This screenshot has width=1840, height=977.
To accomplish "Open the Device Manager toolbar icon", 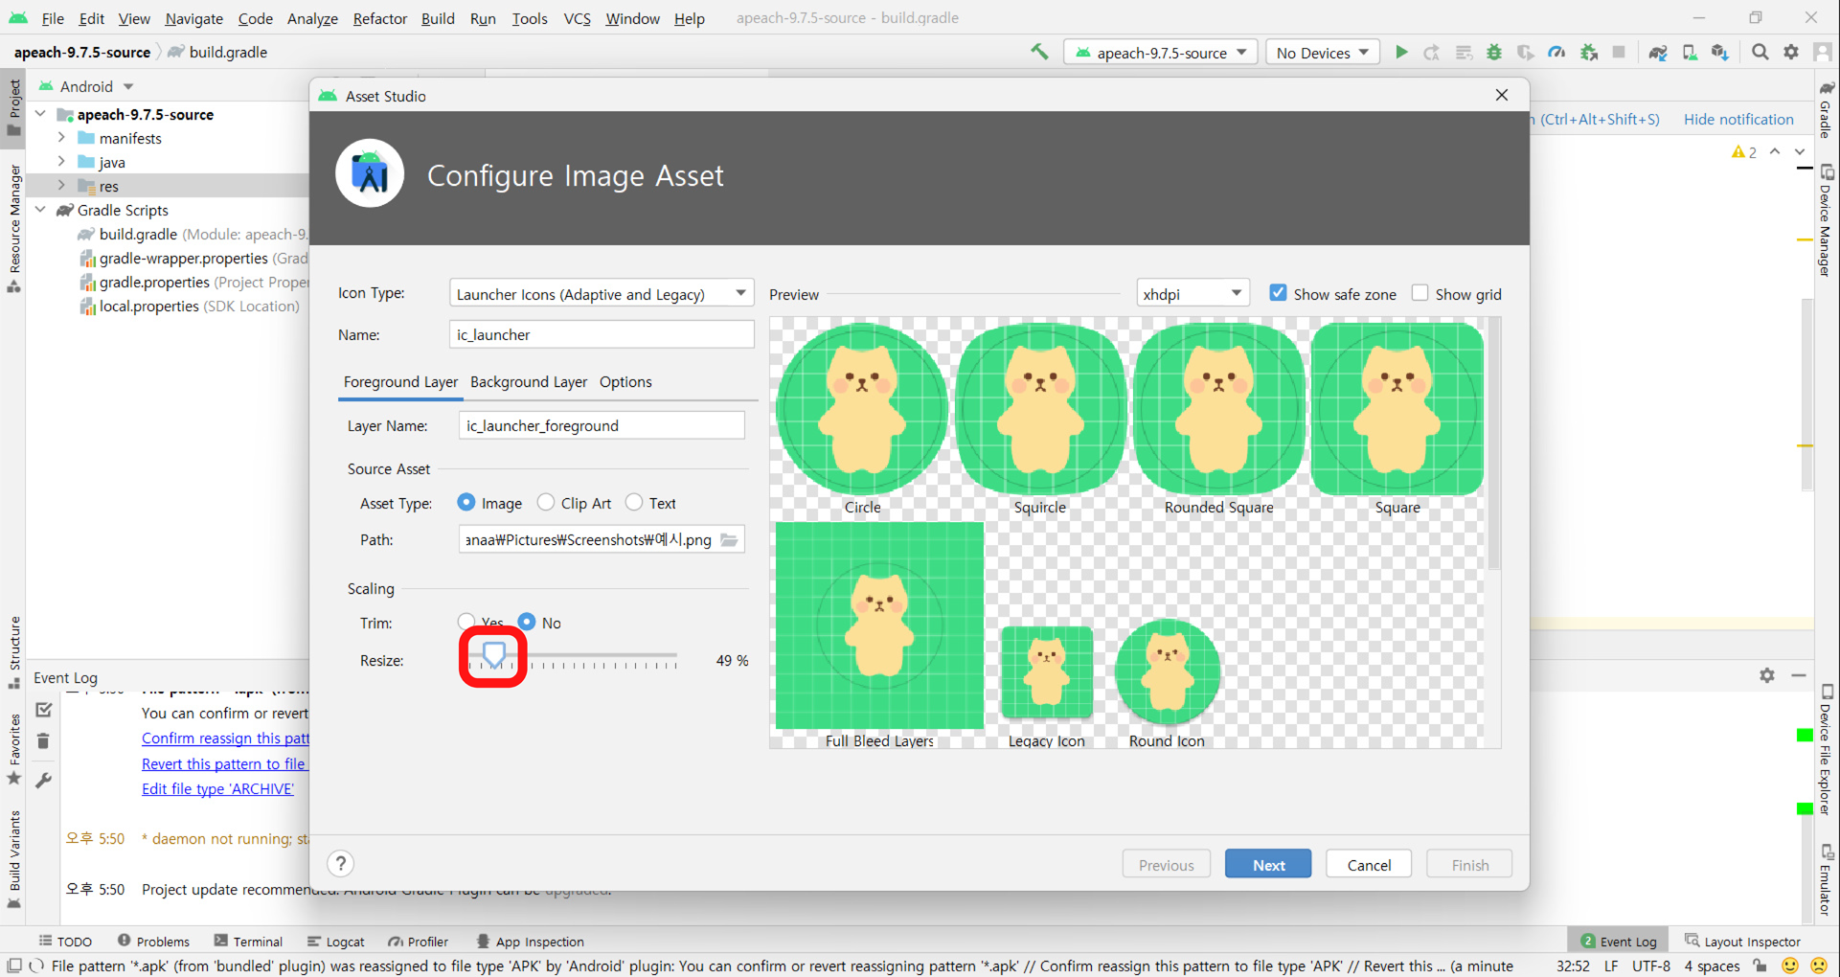I will point(1690,52).
